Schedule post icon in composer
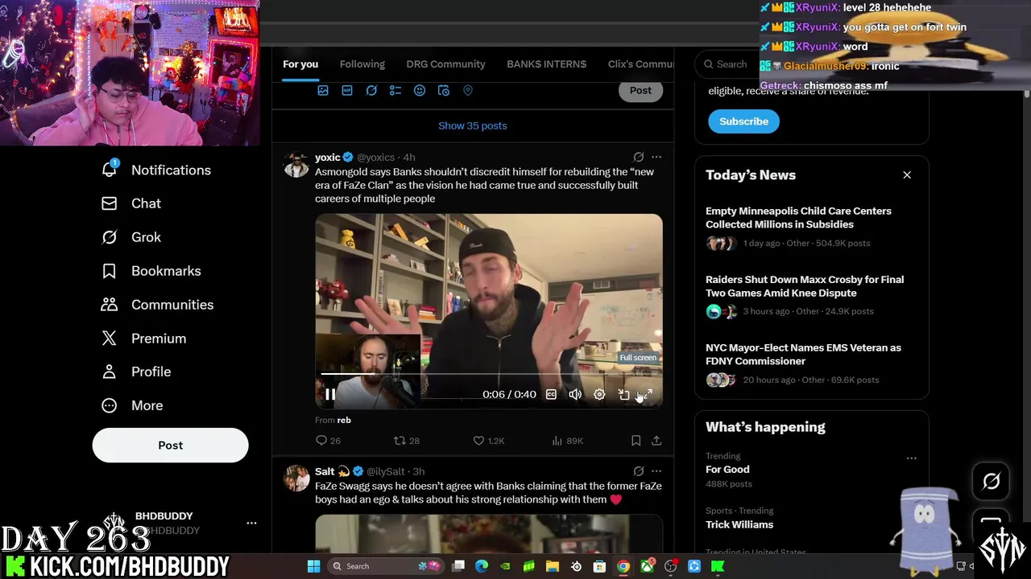This screenshot has width=1031, height=579. (x=444, y=91)
